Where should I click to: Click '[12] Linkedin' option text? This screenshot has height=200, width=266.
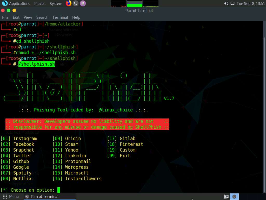(x=69, y=156)
